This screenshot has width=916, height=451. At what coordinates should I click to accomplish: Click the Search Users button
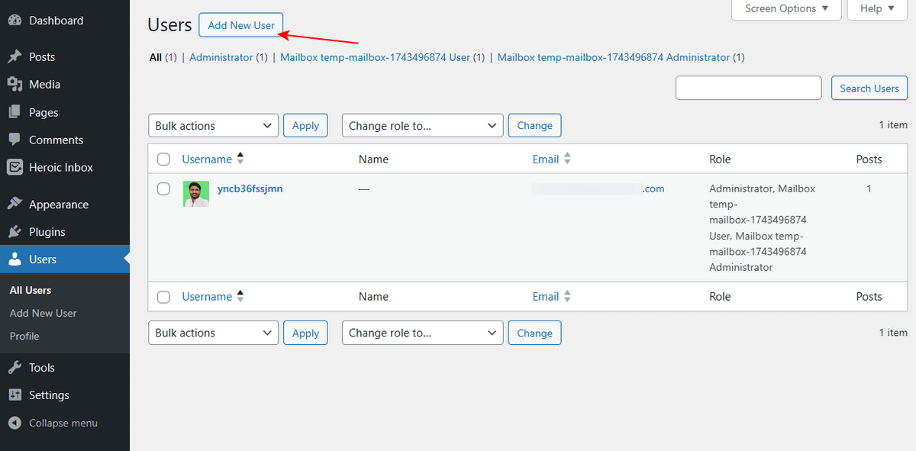tap(869, 89)
